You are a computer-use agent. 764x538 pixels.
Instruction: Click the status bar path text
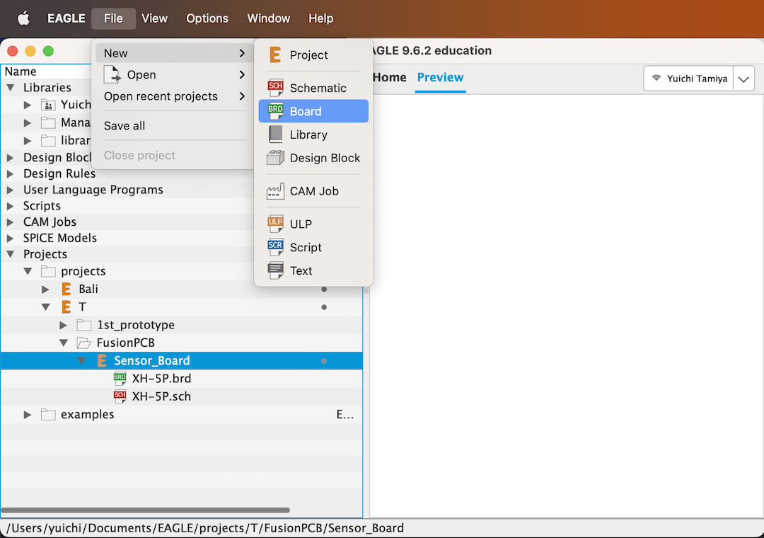pyautogui.click(x=204, y=528)
